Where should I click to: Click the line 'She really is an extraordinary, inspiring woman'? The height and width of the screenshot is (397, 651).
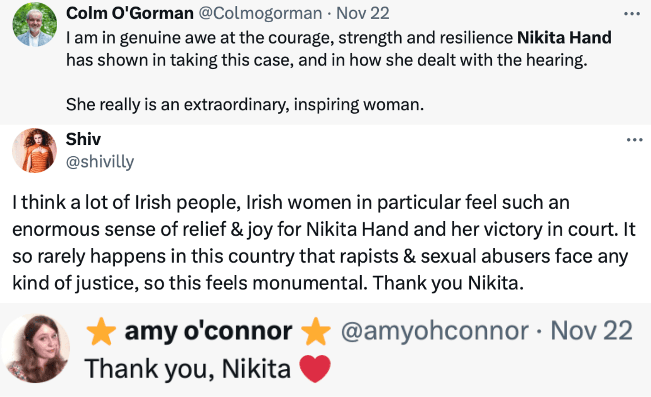pos(245,104)
